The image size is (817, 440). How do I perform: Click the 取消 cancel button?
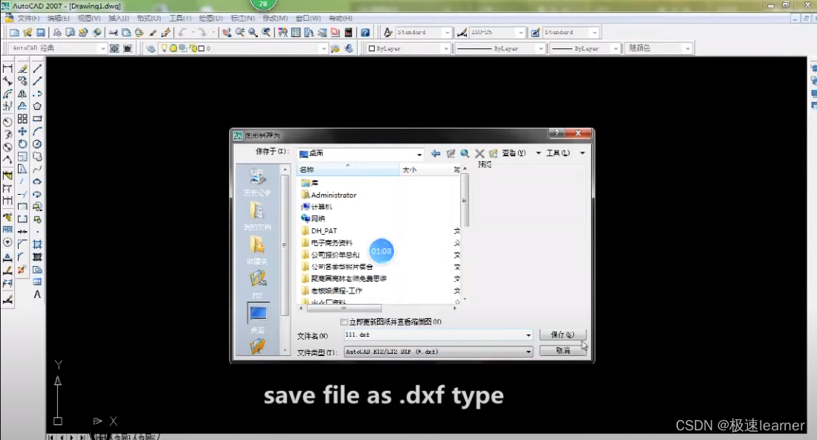point(563,351)
